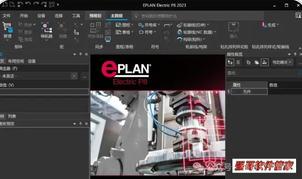The image size is (302, 179).
Task: Click the 属性 column header
Action: [x=249, y=85]
